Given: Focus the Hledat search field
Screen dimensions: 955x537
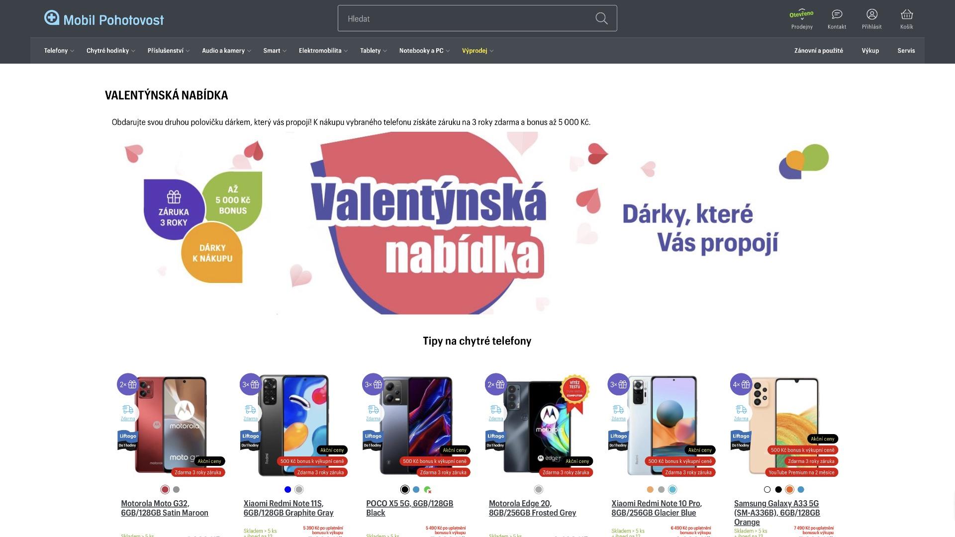Looking at the screenshot, I should pos(467,18).
